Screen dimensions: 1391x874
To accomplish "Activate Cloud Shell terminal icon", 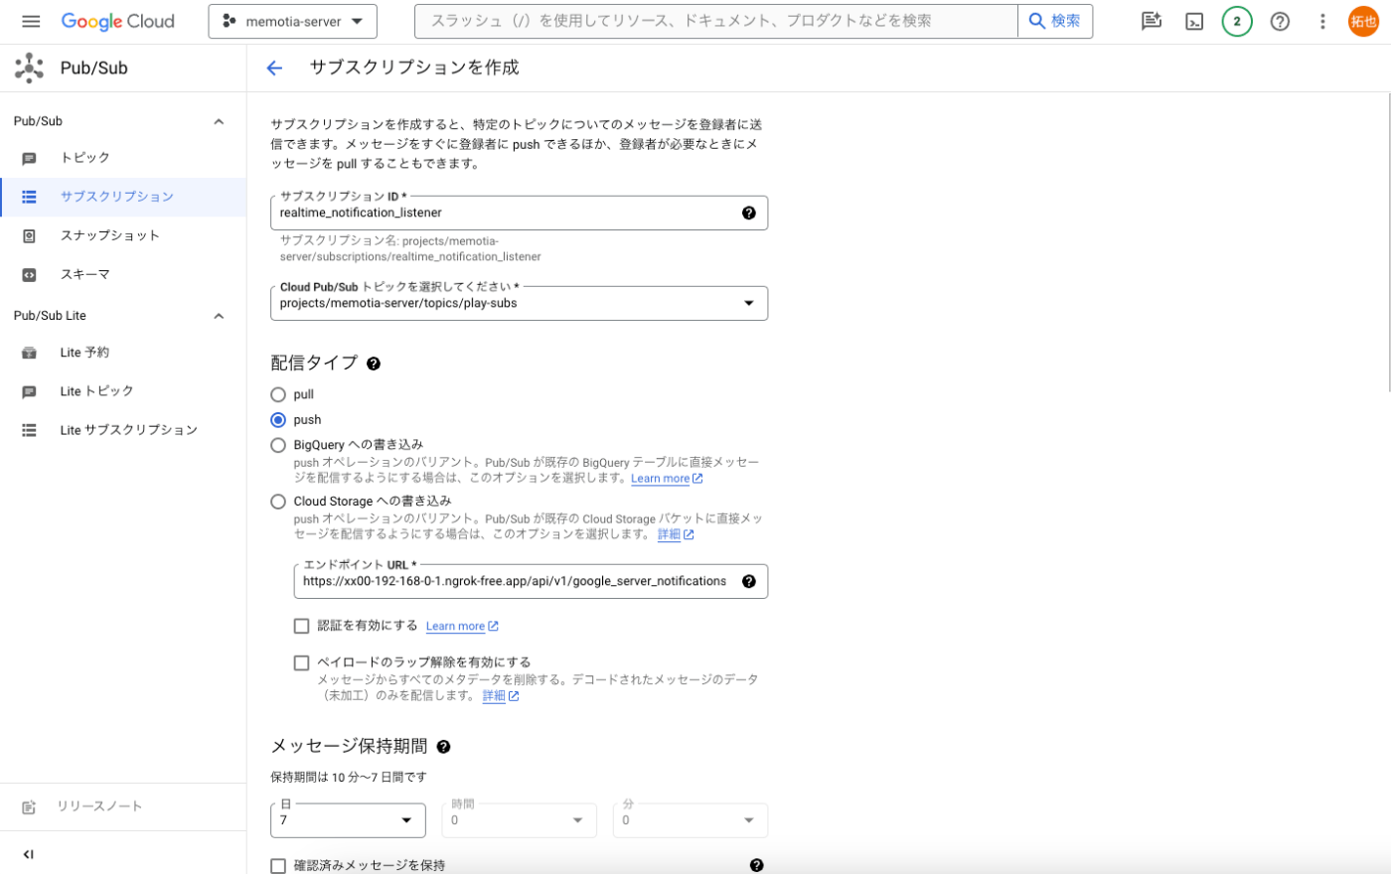I will tap(1194, 21).
